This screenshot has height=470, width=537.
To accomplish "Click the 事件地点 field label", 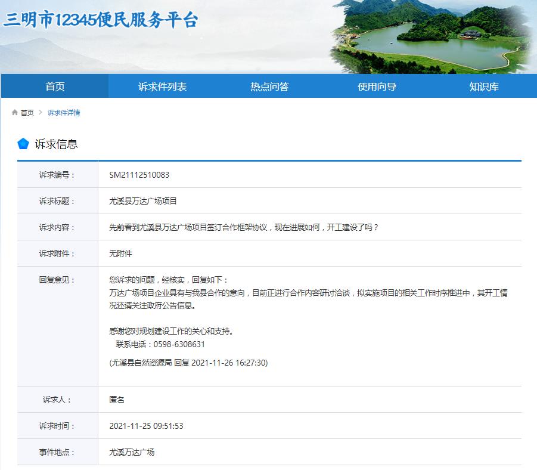I will (57, 452).
